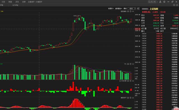Click the 上证指数 index name
This screenshot has width=179, height=110.
tap(154, 9)
